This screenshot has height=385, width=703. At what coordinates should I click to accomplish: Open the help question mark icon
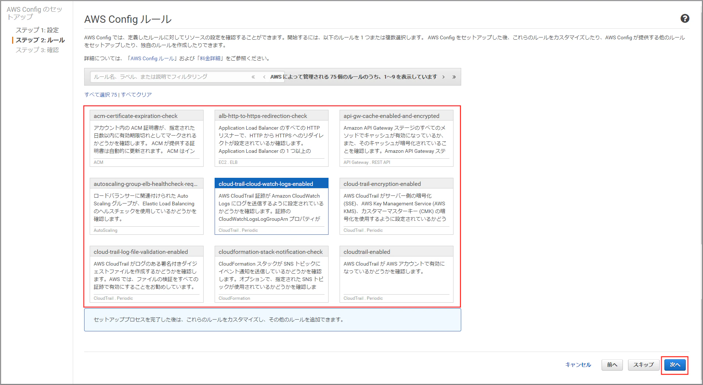coord(685,18)
